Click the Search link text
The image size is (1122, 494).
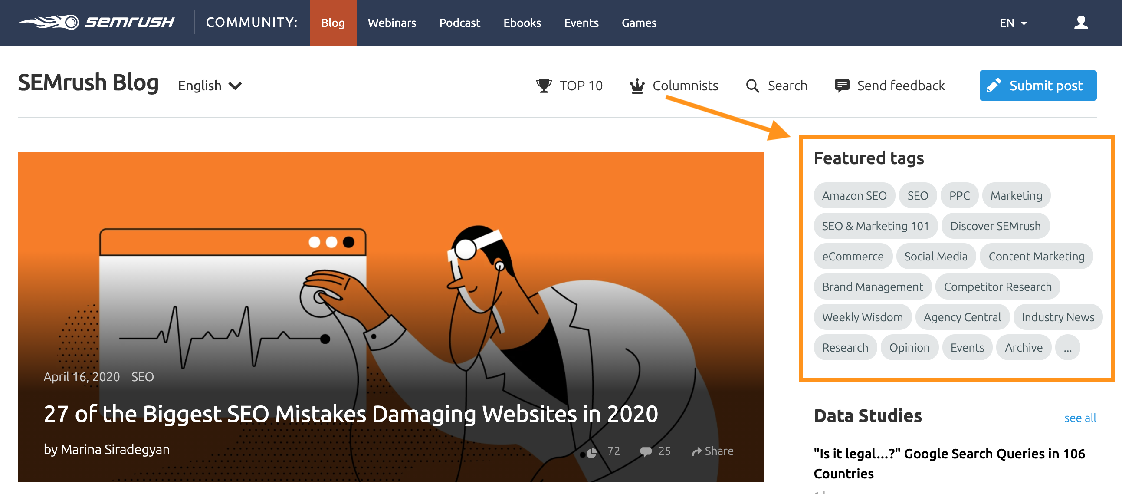(787, 86)
